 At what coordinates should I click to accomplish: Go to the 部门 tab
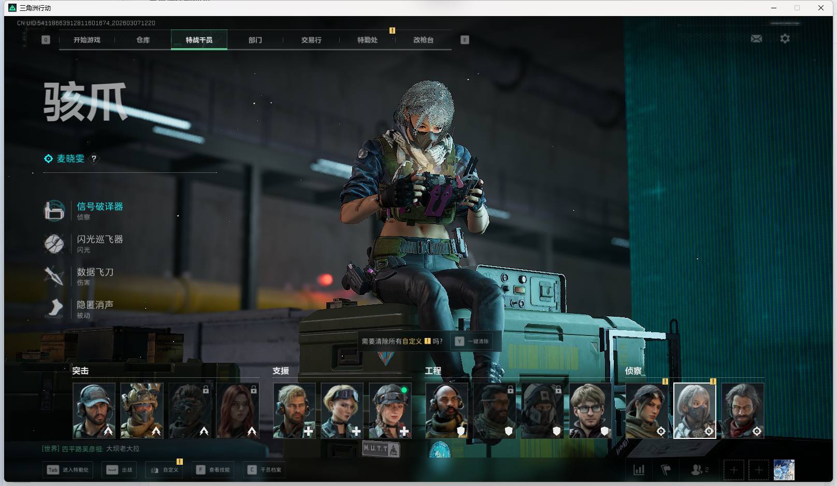tap(255, 40)
